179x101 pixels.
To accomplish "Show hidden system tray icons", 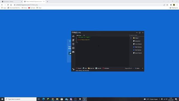I will point(160,99).
